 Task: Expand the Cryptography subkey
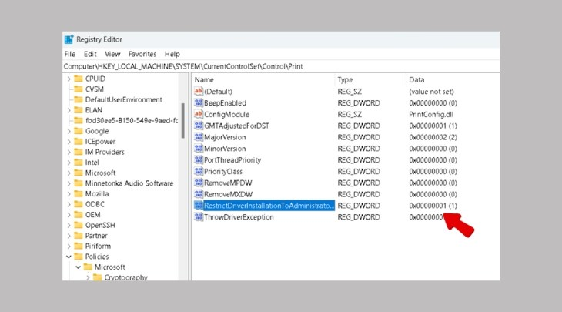pyautogui.click(x=88, y=277)
